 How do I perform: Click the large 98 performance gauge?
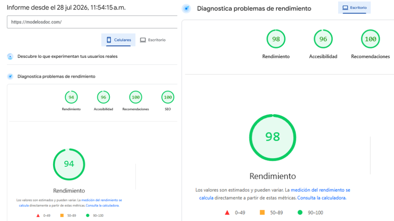273,138
